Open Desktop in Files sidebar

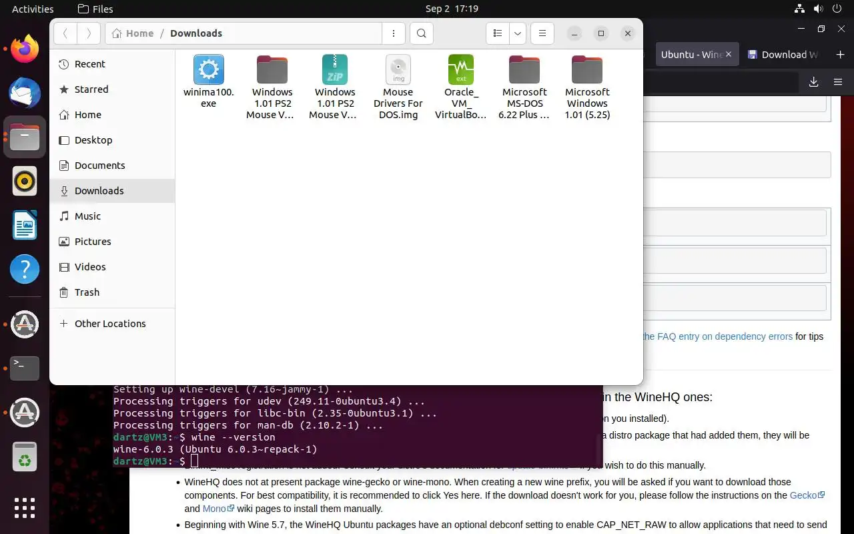coord(112,140)
